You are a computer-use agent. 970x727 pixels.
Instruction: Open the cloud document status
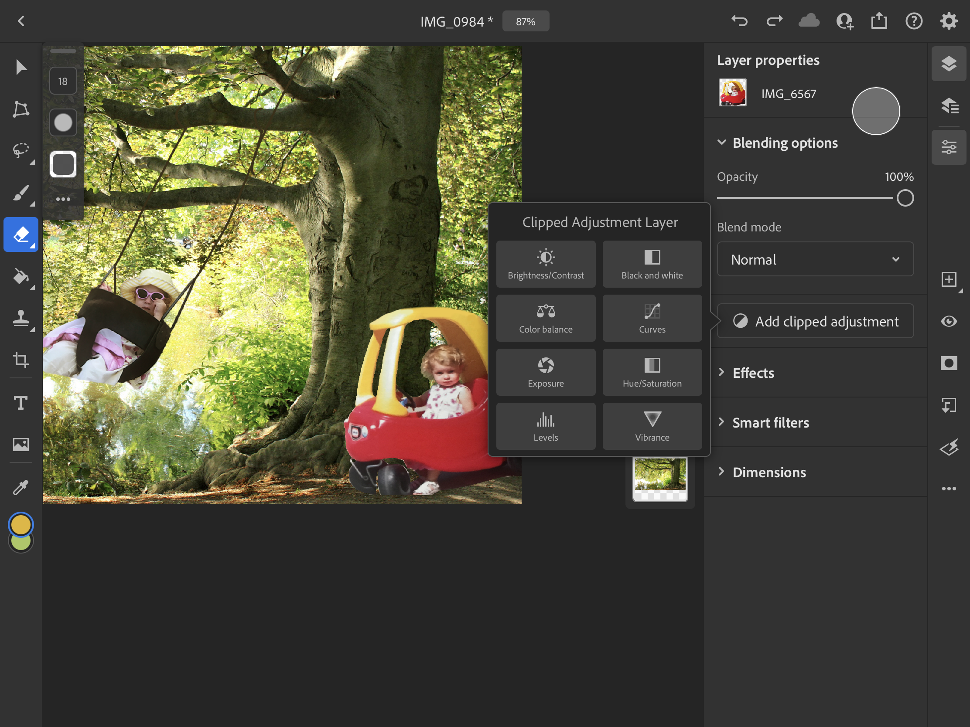click(809, 21)
